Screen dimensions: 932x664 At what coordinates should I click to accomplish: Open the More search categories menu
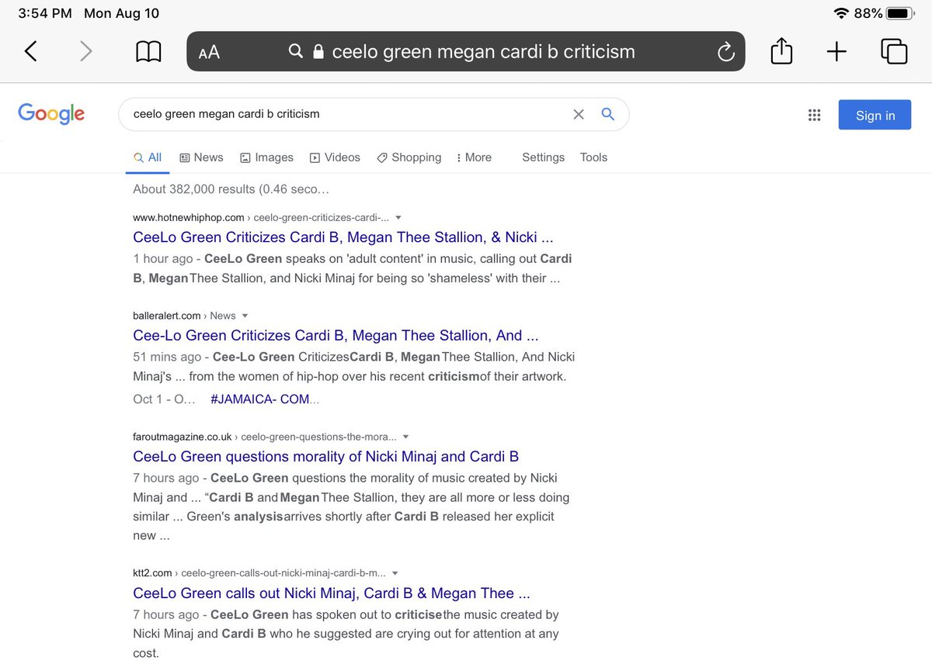[474, 157]
